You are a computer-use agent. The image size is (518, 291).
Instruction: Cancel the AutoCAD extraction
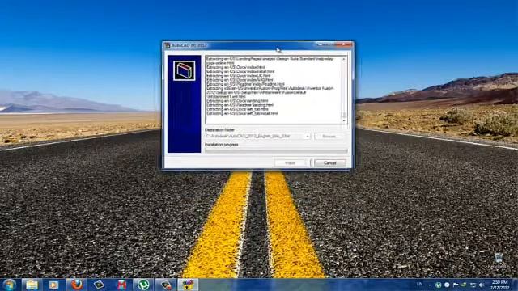click(330, 163)
